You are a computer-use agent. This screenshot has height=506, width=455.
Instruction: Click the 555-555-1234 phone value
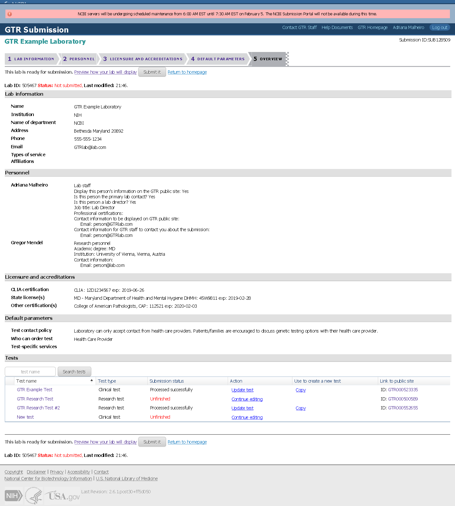(88, 139)
